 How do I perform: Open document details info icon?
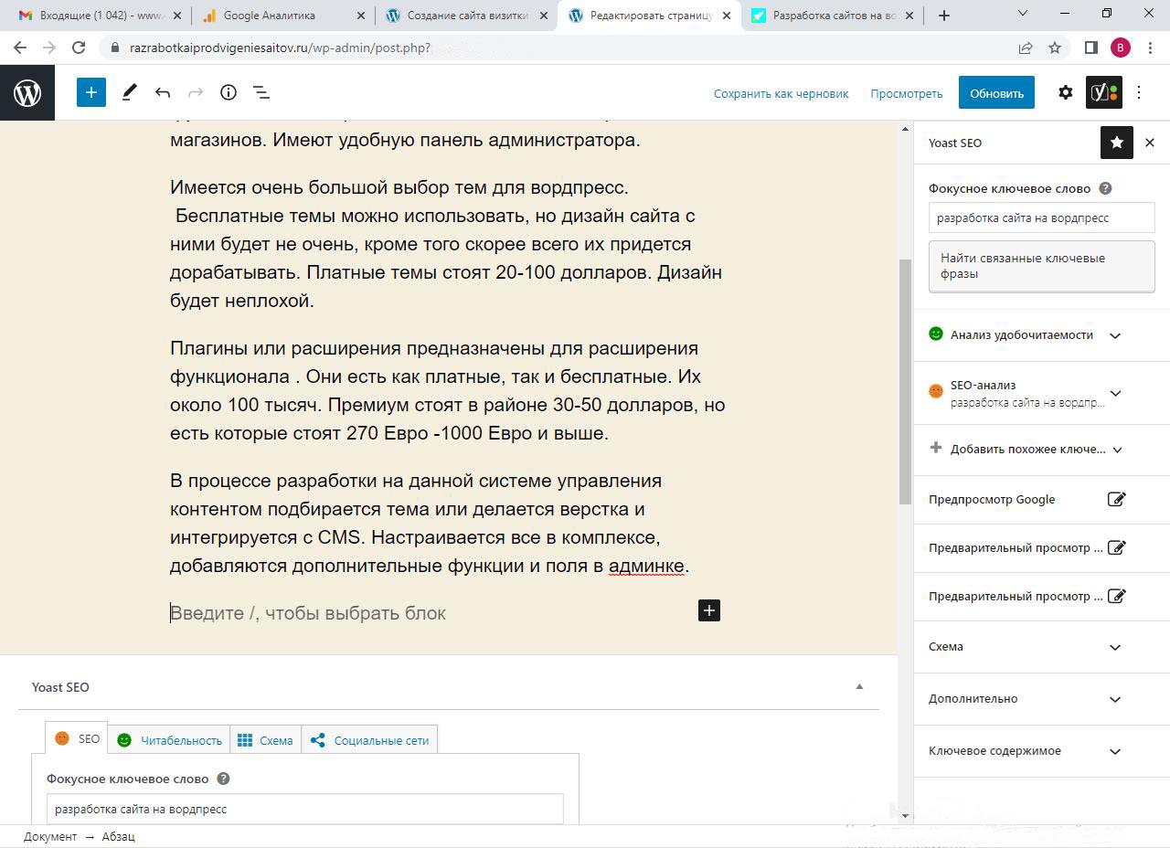point(229,92)
